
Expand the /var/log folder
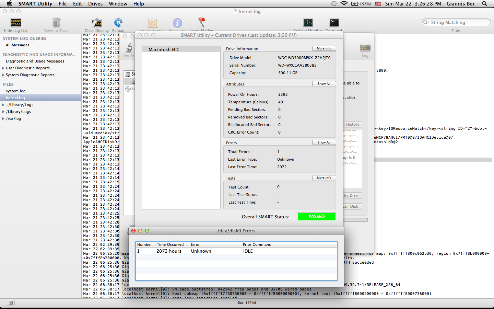pyautogui.click(x=3, y=118)
